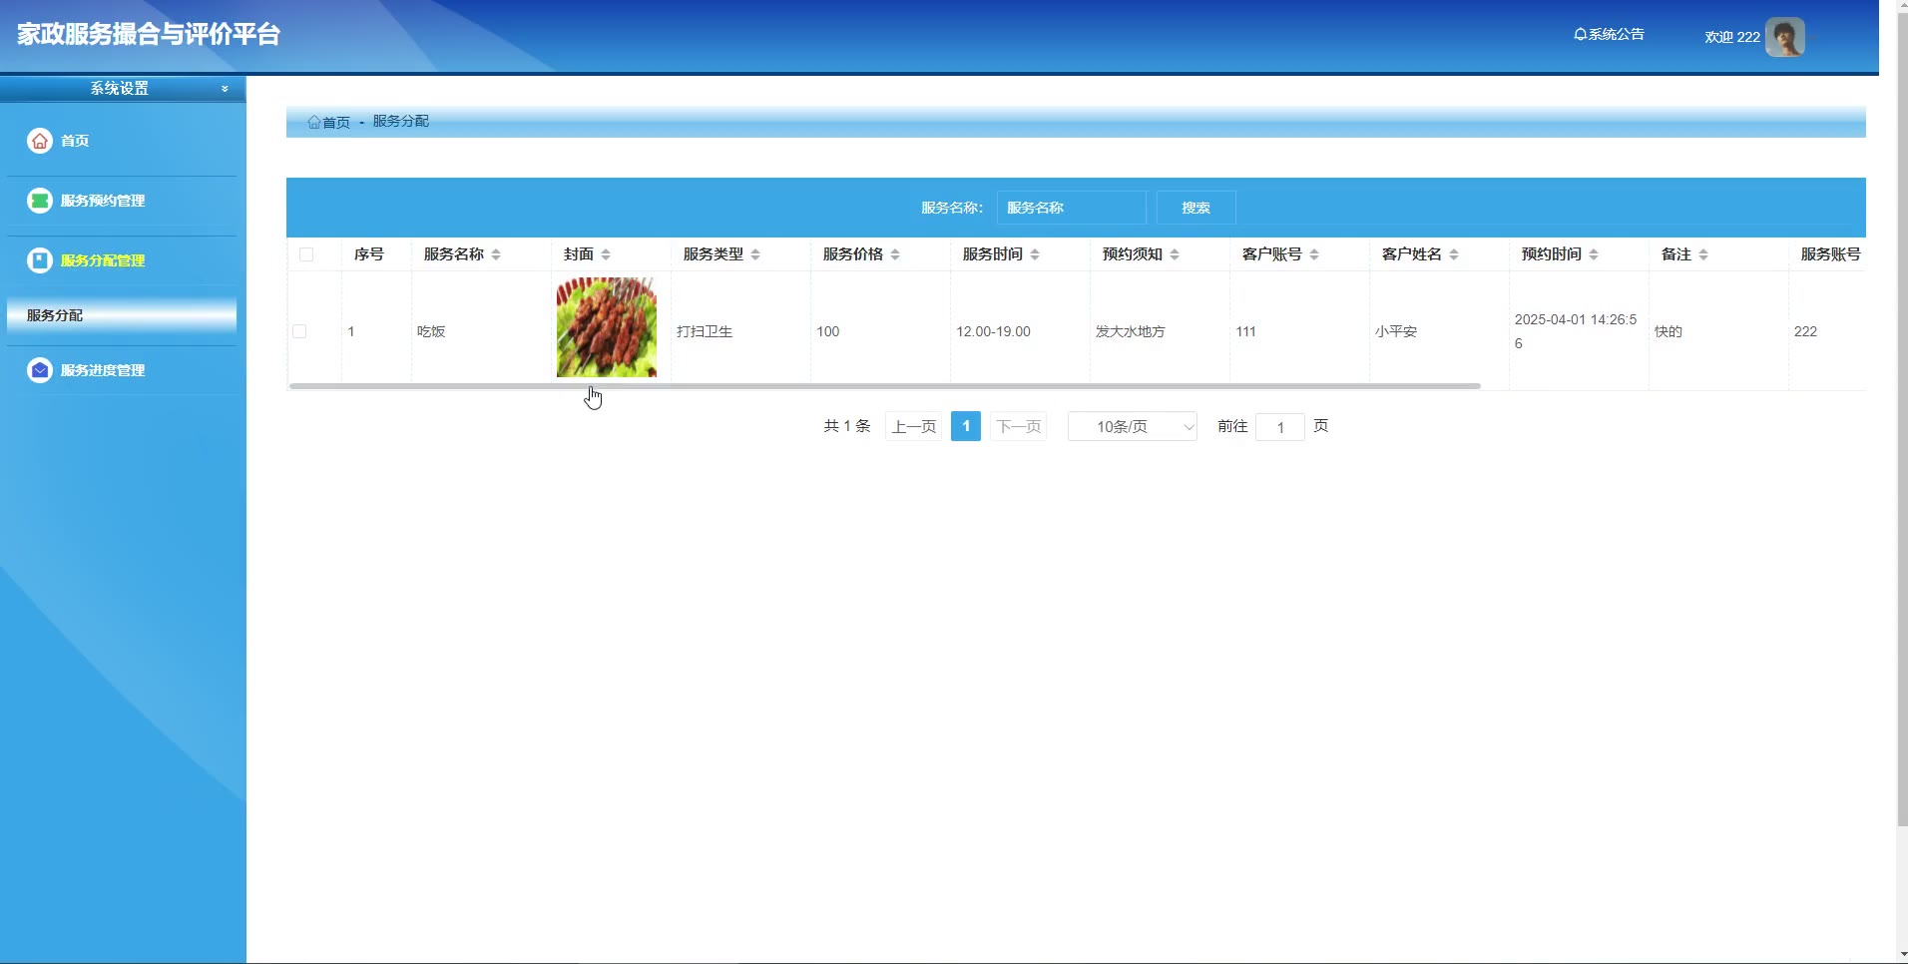The height and width of the screenshot is (964, 1908).
Task: Click the green 服务预约管理 icon
Action: tap(39, 201)
